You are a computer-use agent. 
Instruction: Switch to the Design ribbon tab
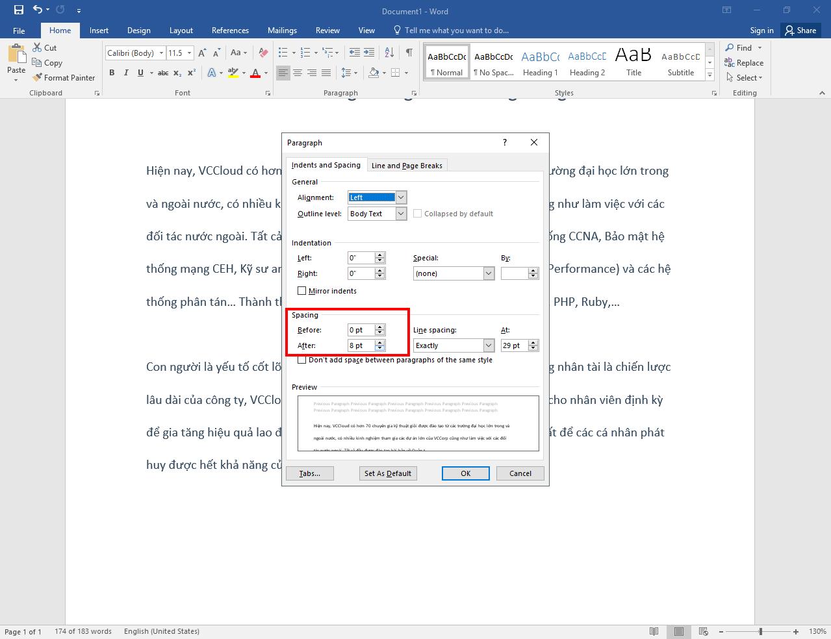(x=138, y=31)
